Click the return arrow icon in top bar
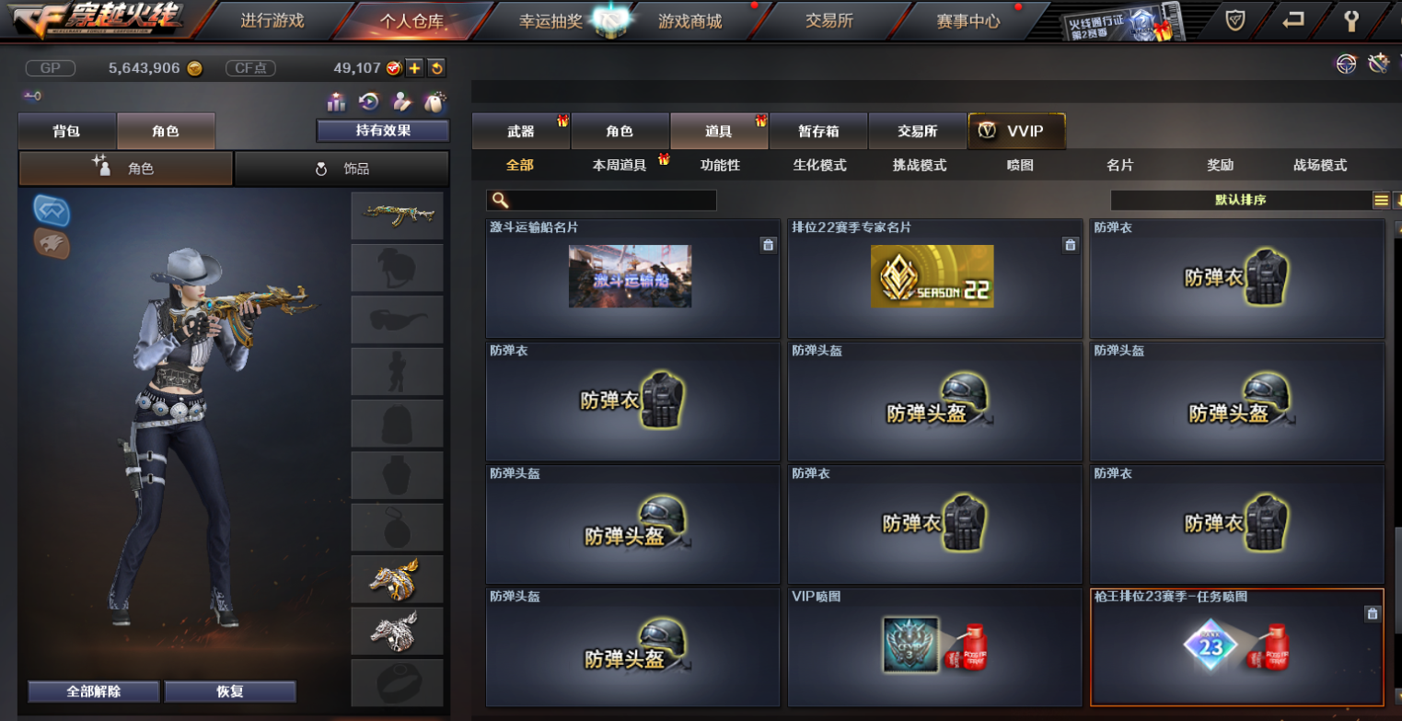 click(x=1292, y=20)
